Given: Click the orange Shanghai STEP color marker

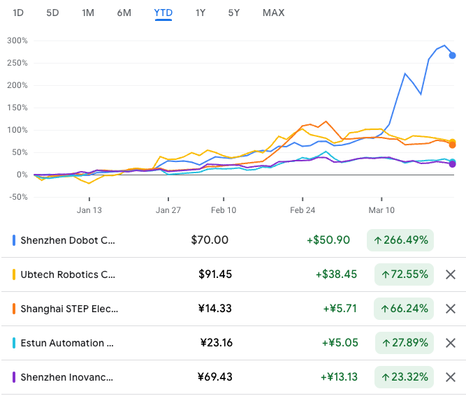Looking at the screenshot, I should [14, 309].
